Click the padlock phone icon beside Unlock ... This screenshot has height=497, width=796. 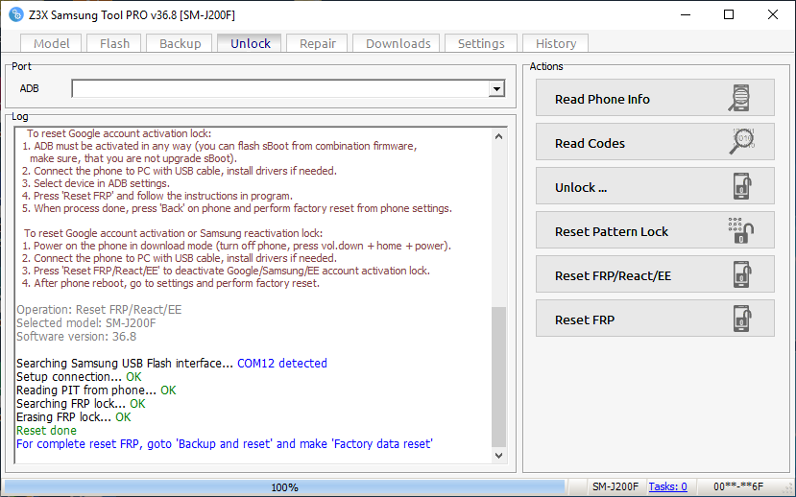tap(742, 186)
